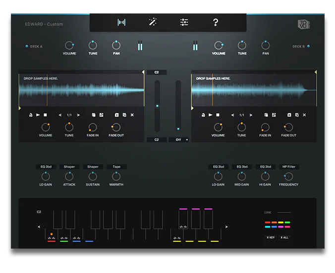Click the copy icon in Deck A
Screen dimensions: 335x273
94,115
